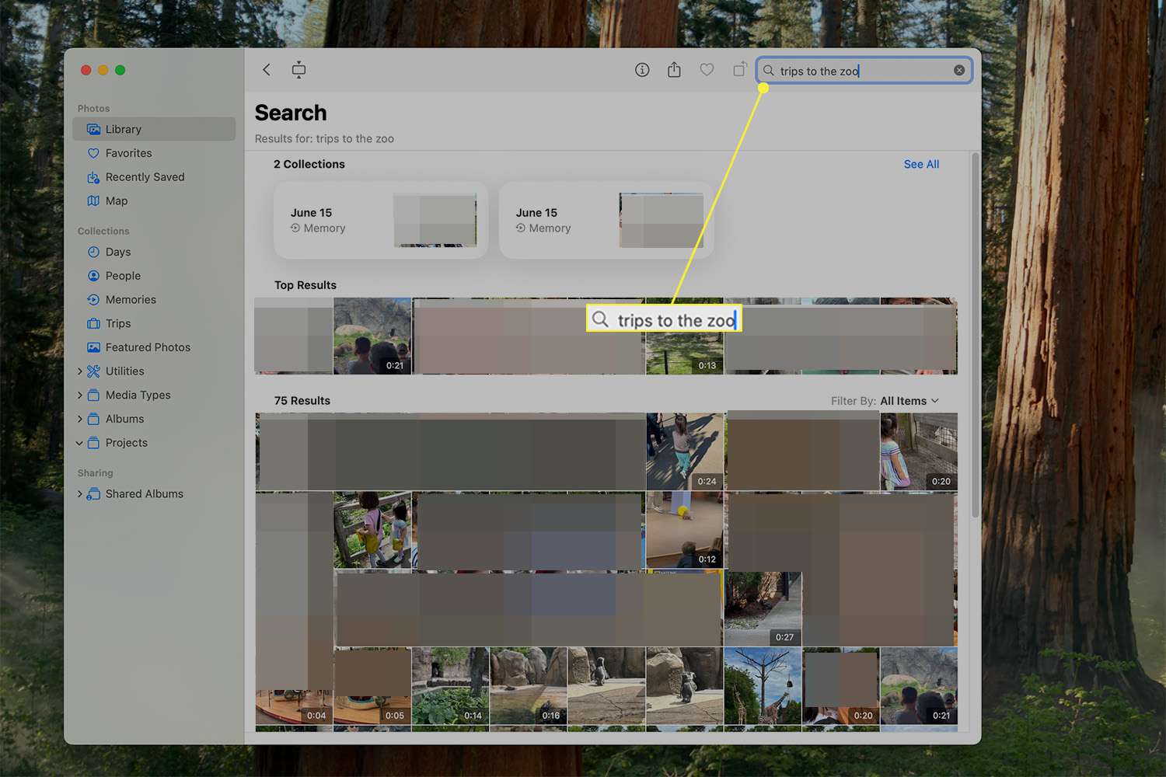Click the rotate image icon
This screenshot has width=1166, height=777.
click(x=739, y=70)
